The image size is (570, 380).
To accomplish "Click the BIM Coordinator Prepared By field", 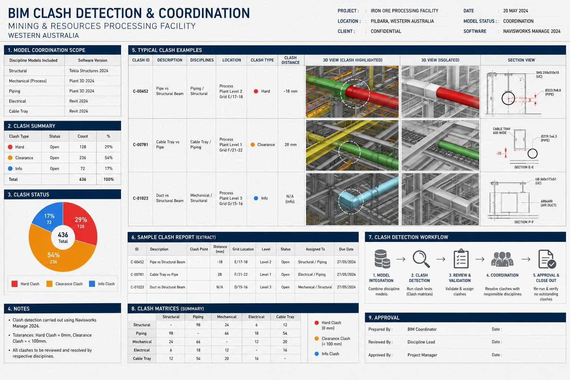I will pyautogui.click(x=422, y=329).
